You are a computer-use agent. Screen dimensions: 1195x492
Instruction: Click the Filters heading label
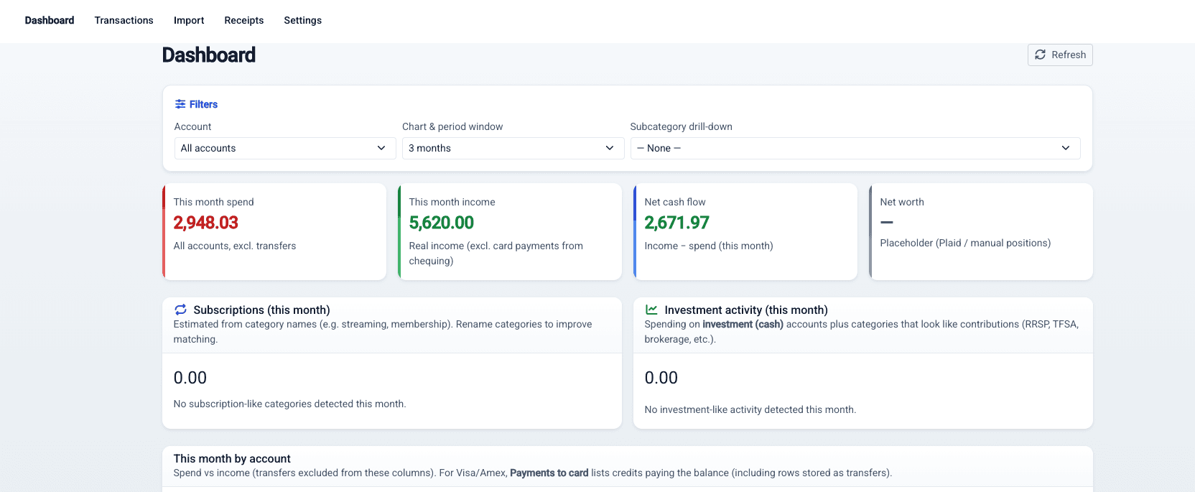203,104
